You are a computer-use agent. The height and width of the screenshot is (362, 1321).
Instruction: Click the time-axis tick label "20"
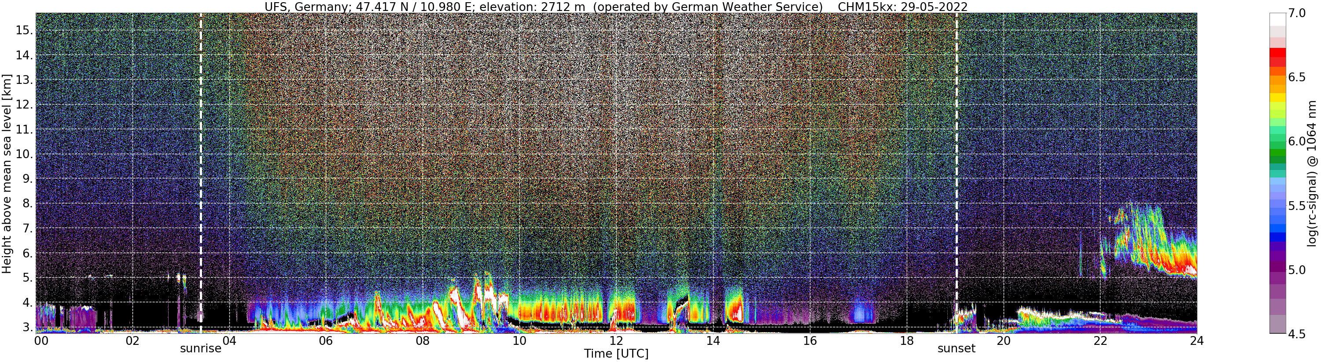[1003, 341]
